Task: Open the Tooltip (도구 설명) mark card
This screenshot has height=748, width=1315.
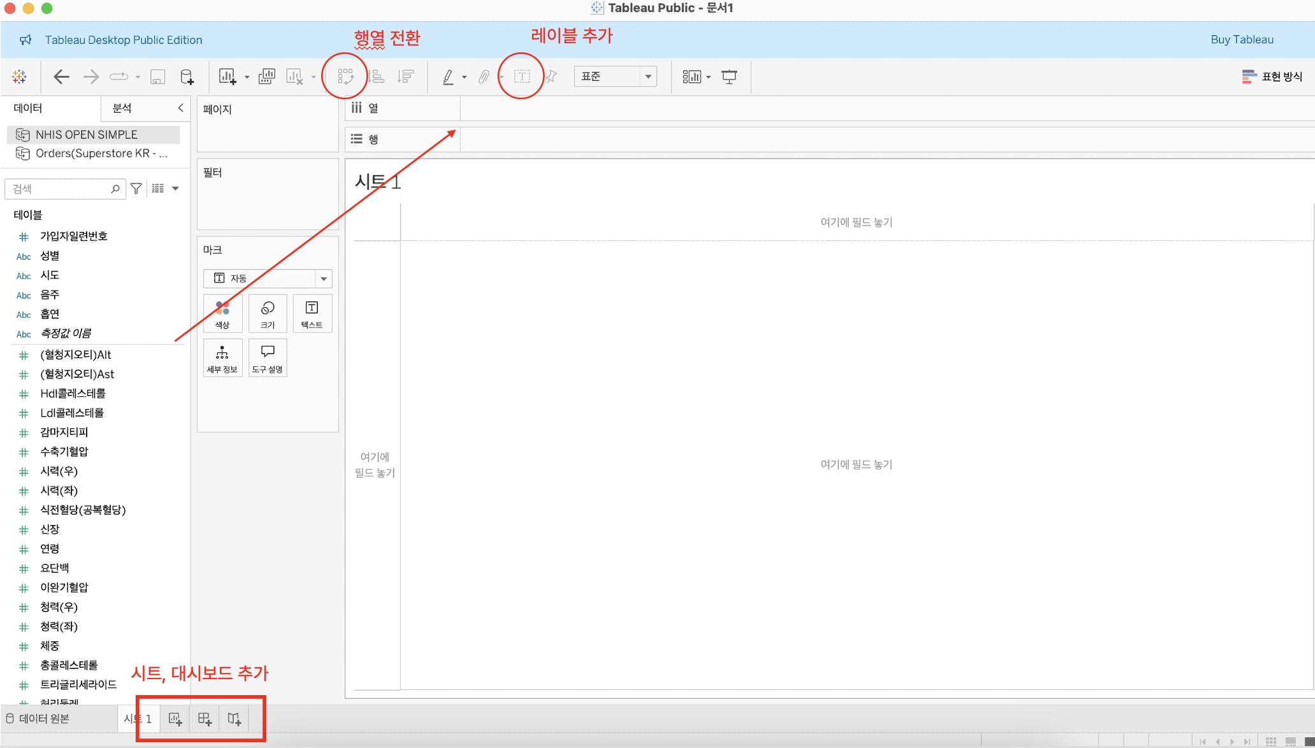Action: coord(268,358)
